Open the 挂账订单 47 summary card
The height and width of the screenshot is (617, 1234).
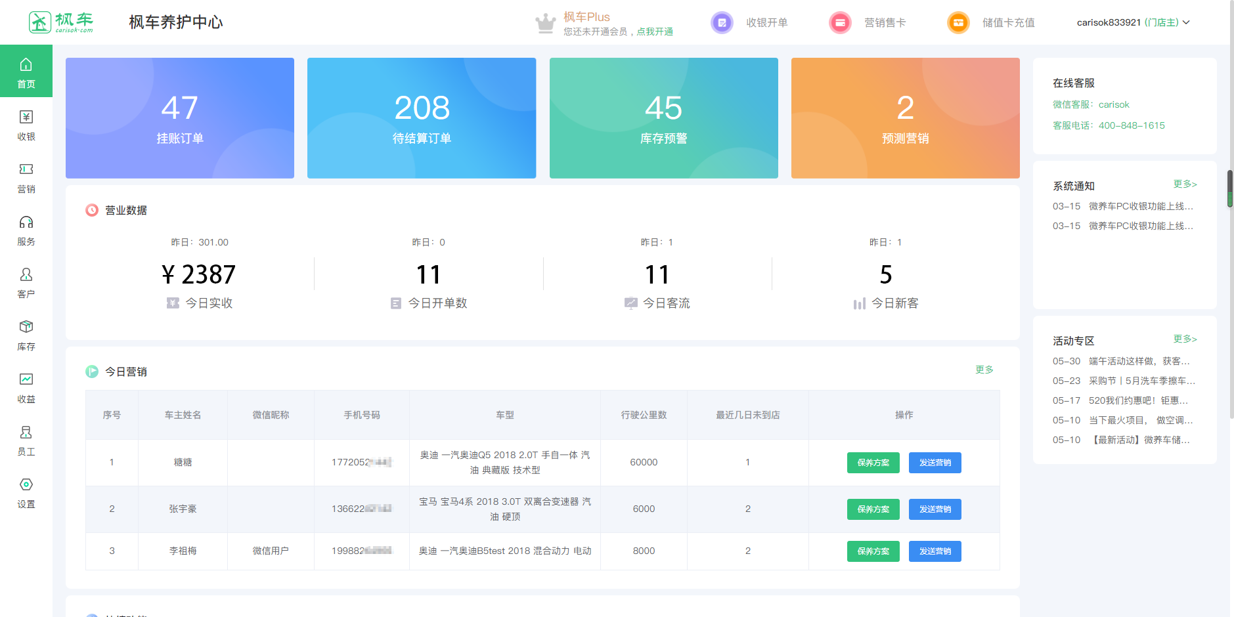180,118
